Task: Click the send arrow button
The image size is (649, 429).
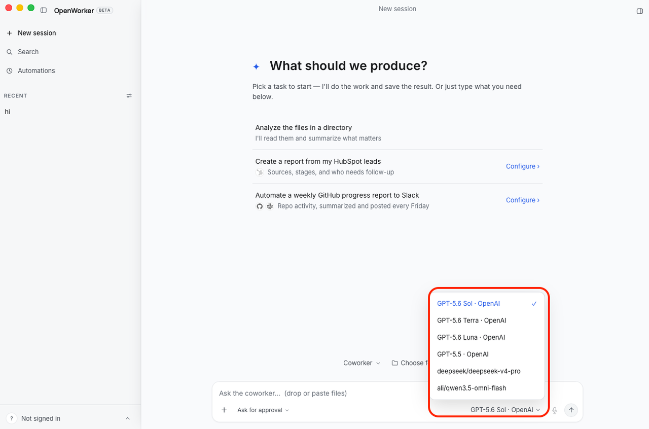Action: pyautogui.click(x=571, y=410)
